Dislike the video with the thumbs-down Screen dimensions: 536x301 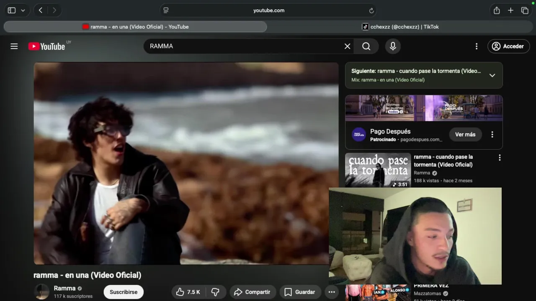[x=215, y=292]
